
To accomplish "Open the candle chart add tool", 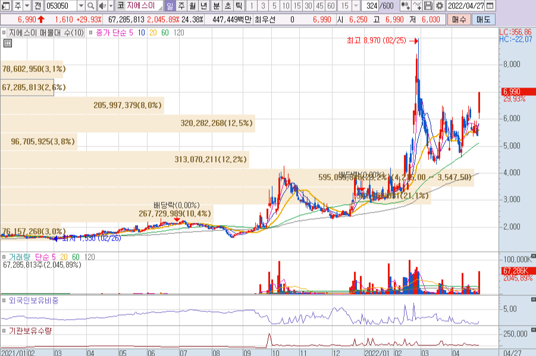I will coord(405,5).
